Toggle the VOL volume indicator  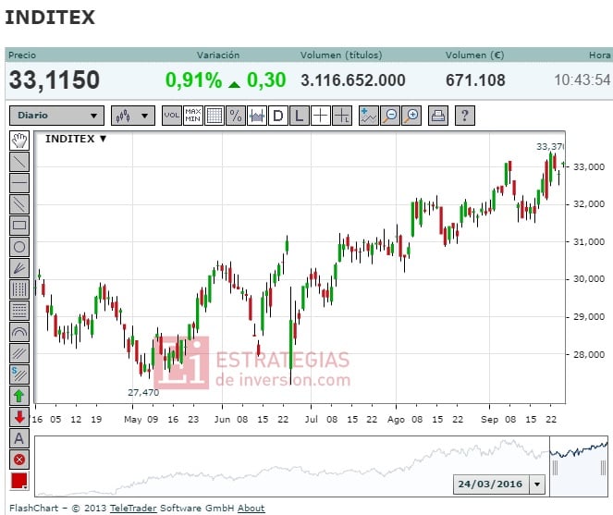tap(172, 116)
